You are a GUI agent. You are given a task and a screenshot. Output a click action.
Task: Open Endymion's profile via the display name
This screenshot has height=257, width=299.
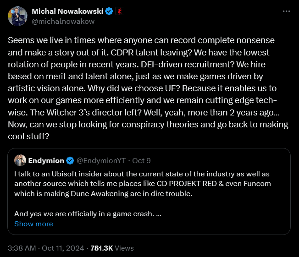[46, 160]
